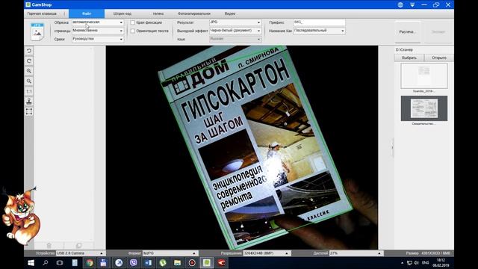The width and height of the screenshot is (478, 269).
Task: Open the screen recorder taskbar icon
Action: [x=192, y=262]
